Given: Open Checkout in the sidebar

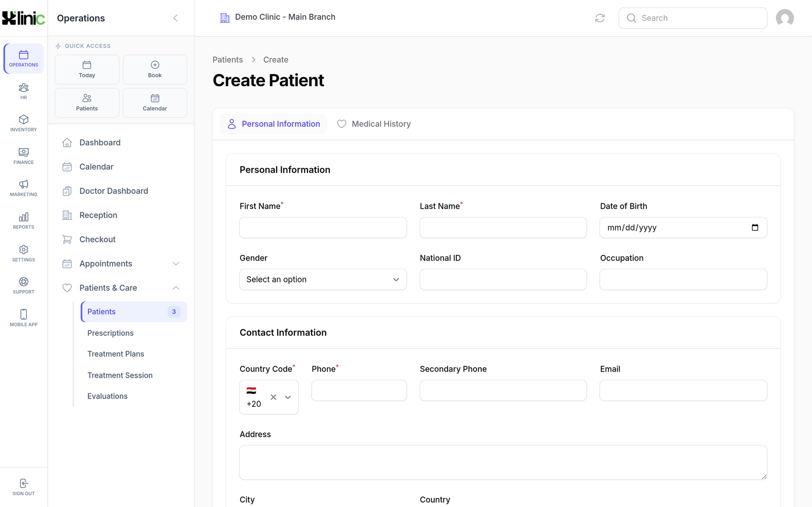Looking at the screenshot, I should coord(121,239).
